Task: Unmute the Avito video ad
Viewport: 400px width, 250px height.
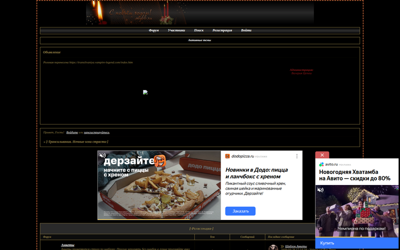Action: pos(320,190)
